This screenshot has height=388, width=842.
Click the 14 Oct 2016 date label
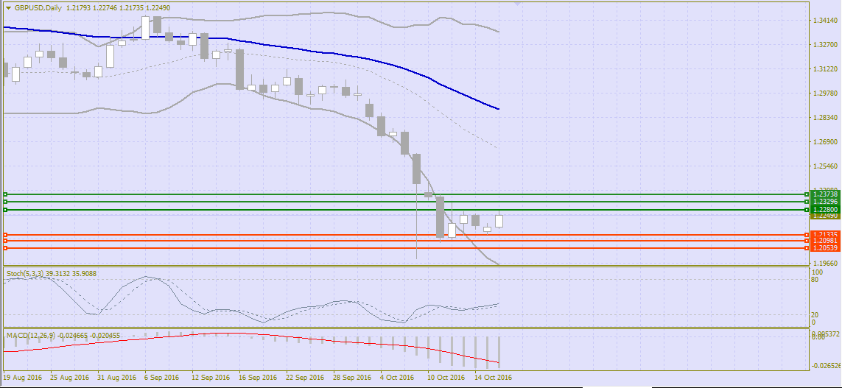click(494, 377)
